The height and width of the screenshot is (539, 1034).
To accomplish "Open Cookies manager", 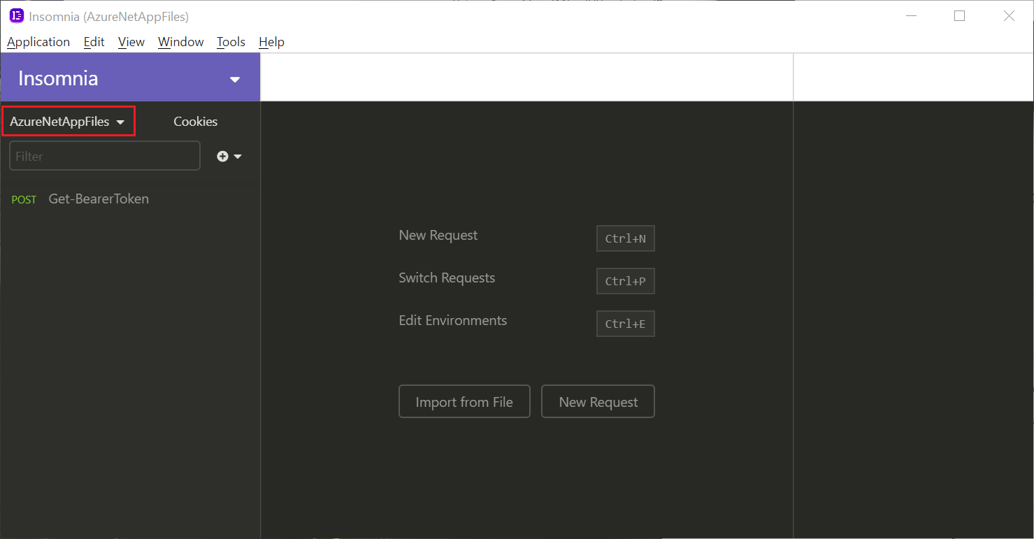I will tap(195, 122).
